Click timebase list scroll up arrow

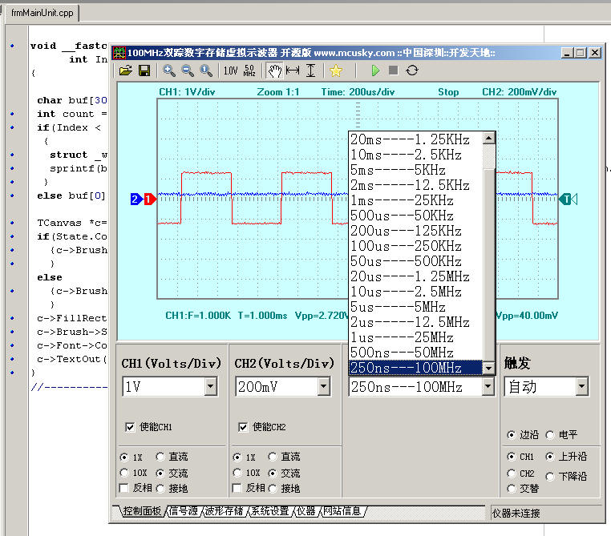[x=488, y=138]
